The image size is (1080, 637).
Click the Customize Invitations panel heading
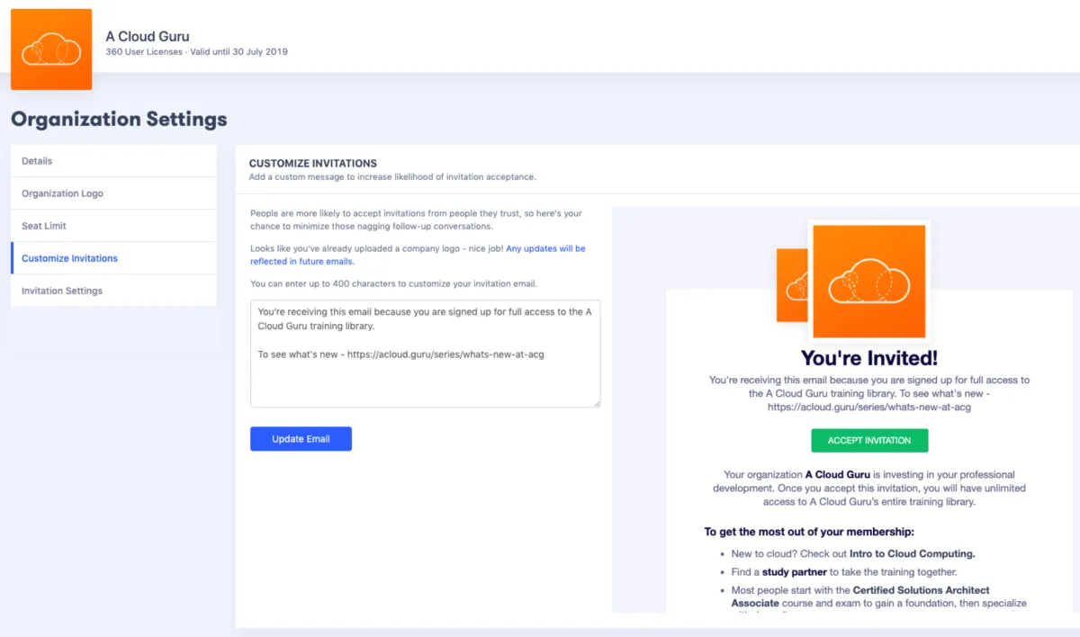point(312,164)
